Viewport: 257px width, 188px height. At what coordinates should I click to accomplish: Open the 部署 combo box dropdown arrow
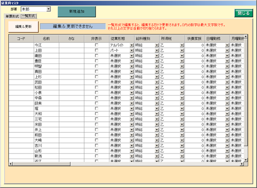[x=49, y=9]
